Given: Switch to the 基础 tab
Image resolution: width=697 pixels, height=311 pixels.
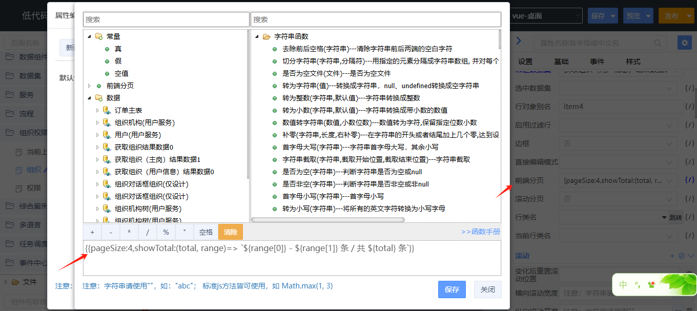Looking at the screenshot, I should (x=561, y=61).
